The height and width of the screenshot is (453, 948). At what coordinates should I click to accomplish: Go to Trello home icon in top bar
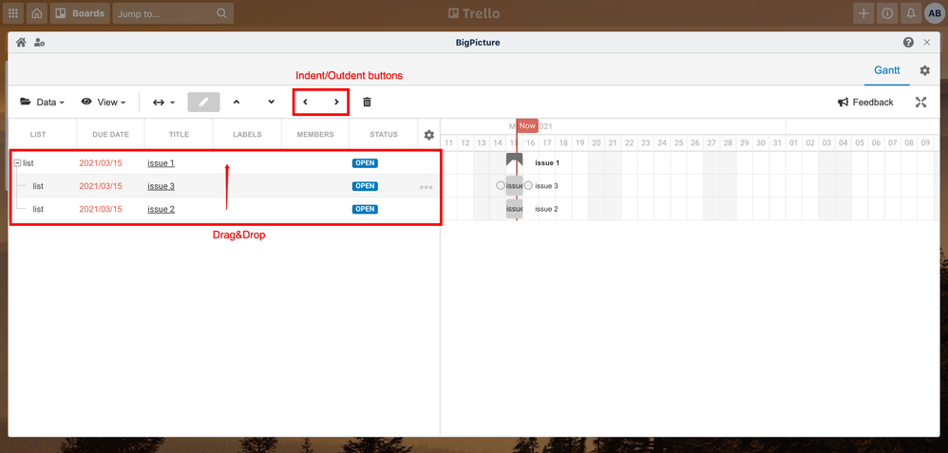[x=37, y=13]
